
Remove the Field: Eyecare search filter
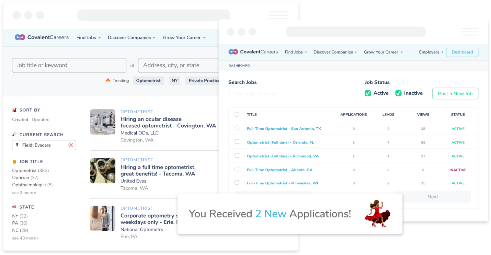71,145
